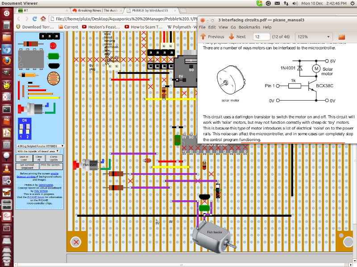The width and height of the screenshot is (357, 267).
Task: Select the 8-pin IC chip in the palette
Action: tap(31, 59)
